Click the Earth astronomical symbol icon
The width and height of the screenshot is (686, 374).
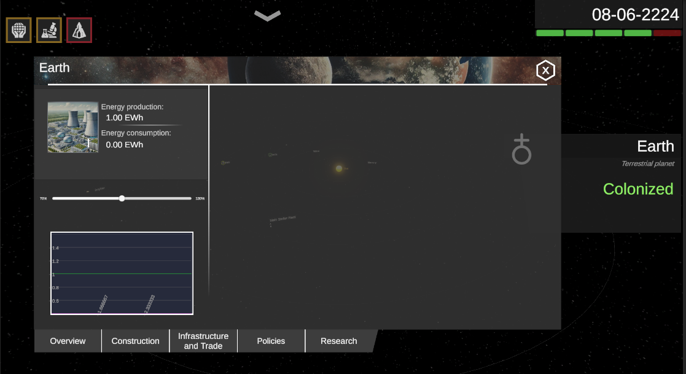point(521,149)
